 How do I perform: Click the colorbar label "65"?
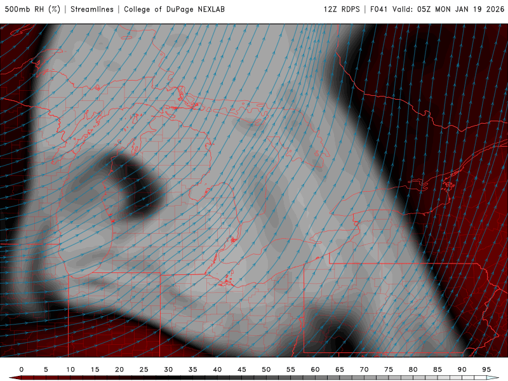tap(340, 370)
